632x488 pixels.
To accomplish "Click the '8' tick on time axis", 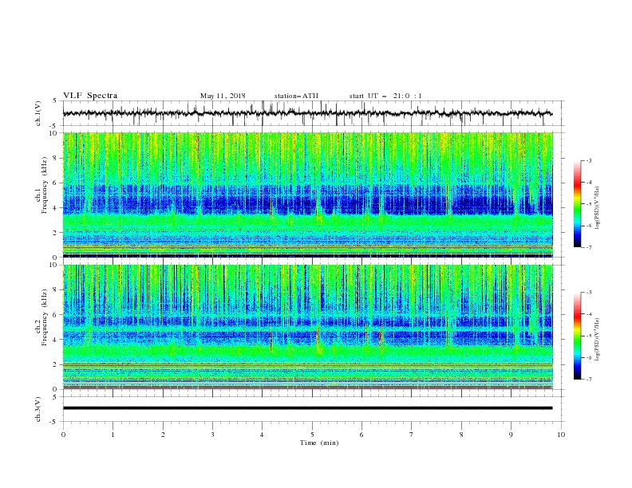I will pyautogui.click(x=461, y=435).
